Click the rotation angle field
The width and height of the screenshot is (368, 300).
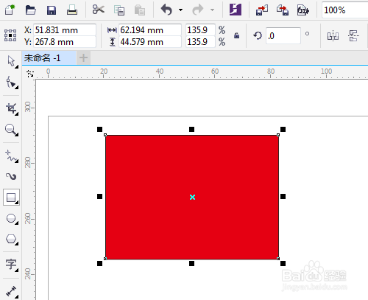tap(283, 36)
